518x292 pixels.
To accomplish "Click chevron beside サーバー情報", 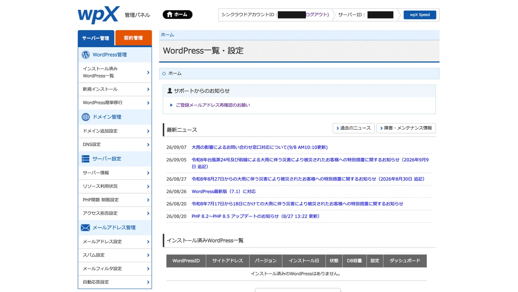I will (148, 173).
